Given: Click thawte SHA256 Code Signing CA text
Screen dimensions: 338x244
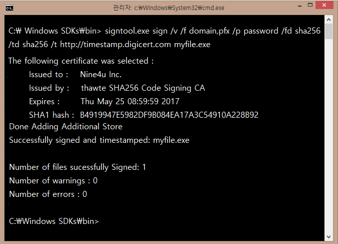Looking at the screenshot, I should (x=143, y=88).
